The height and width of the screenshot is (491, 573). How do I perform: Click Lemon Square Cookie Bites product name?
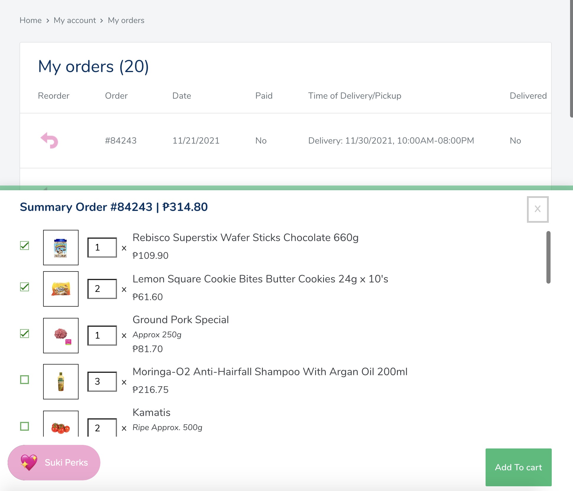click(x=260, y=279)
